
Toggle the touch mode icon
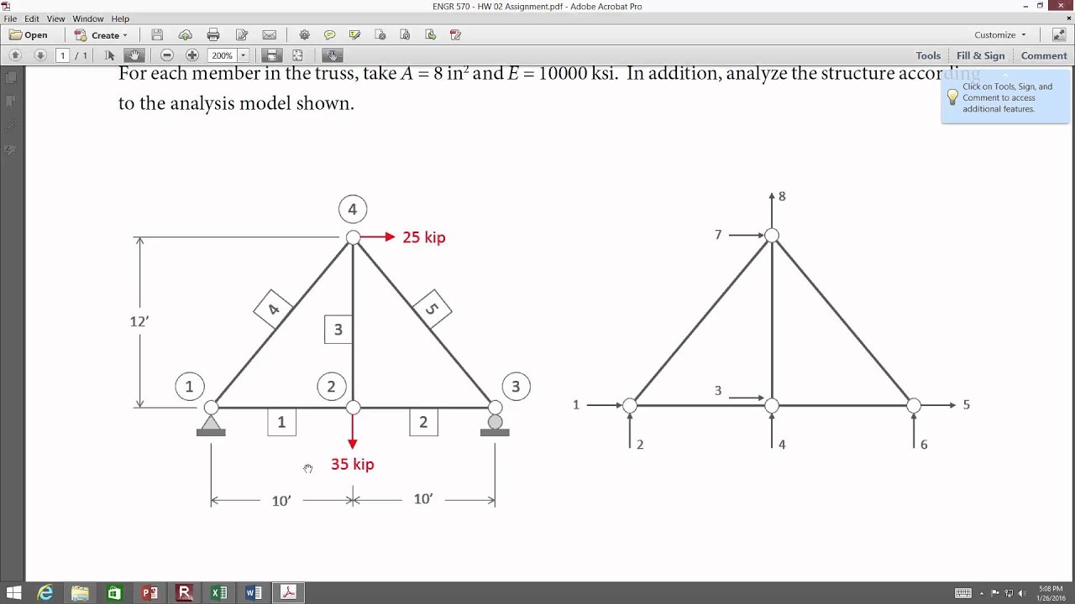[x=333, y=55]
